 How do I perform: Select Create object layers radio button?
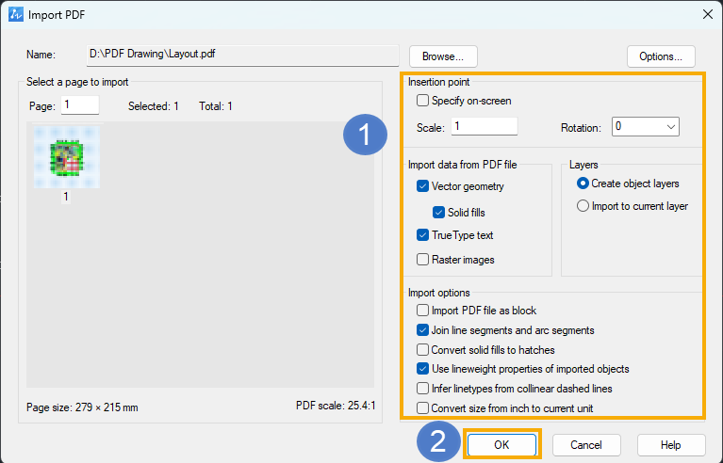point(583,184)
